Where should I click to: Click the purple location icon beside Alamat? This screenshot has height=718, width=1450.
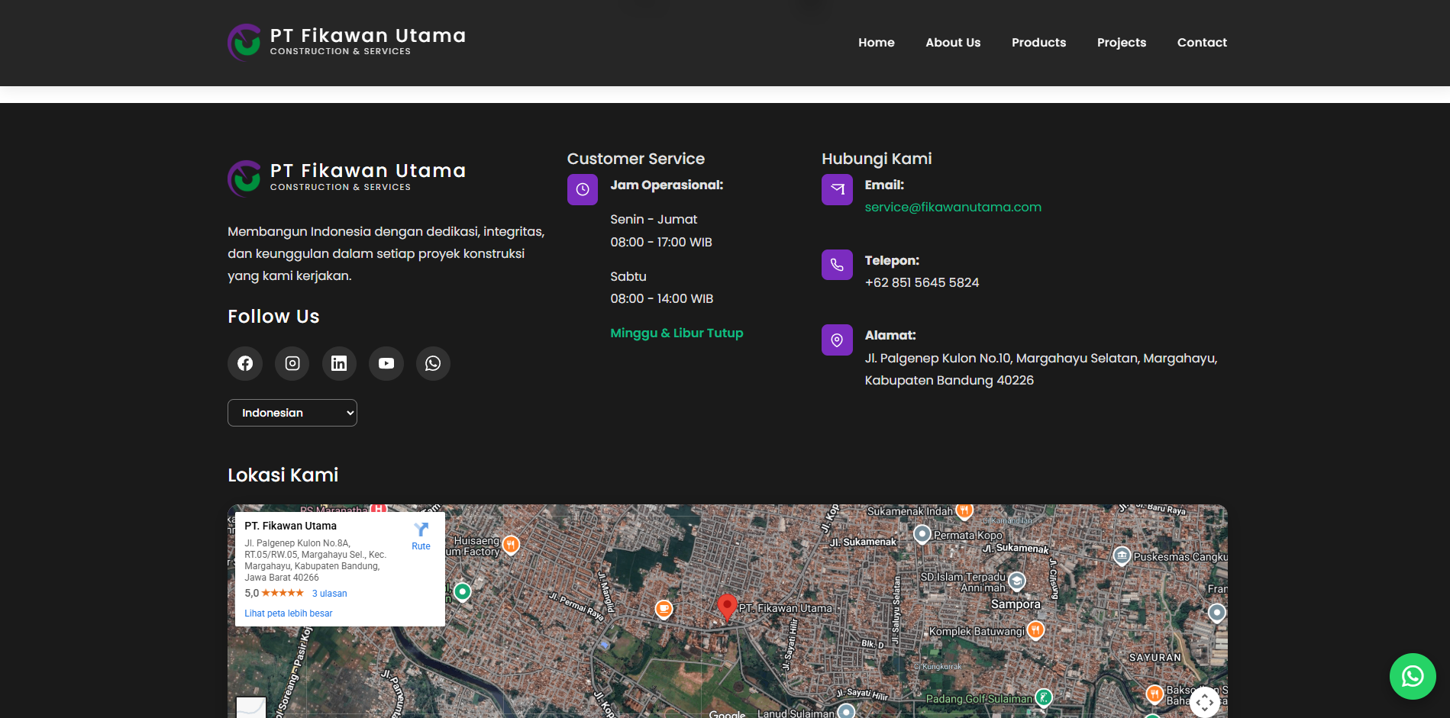coord(837,340)
